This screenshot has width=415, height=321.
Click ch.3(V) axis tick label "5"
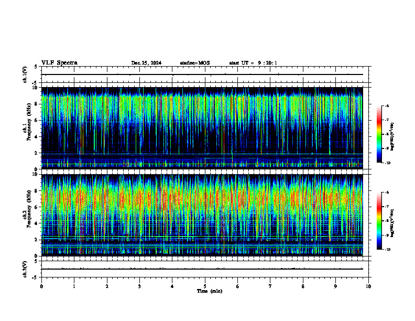(36, 261)
